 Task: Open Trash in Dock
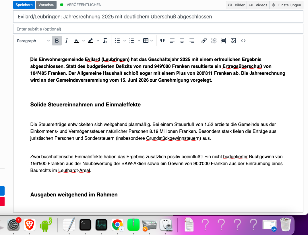[286, 224]
